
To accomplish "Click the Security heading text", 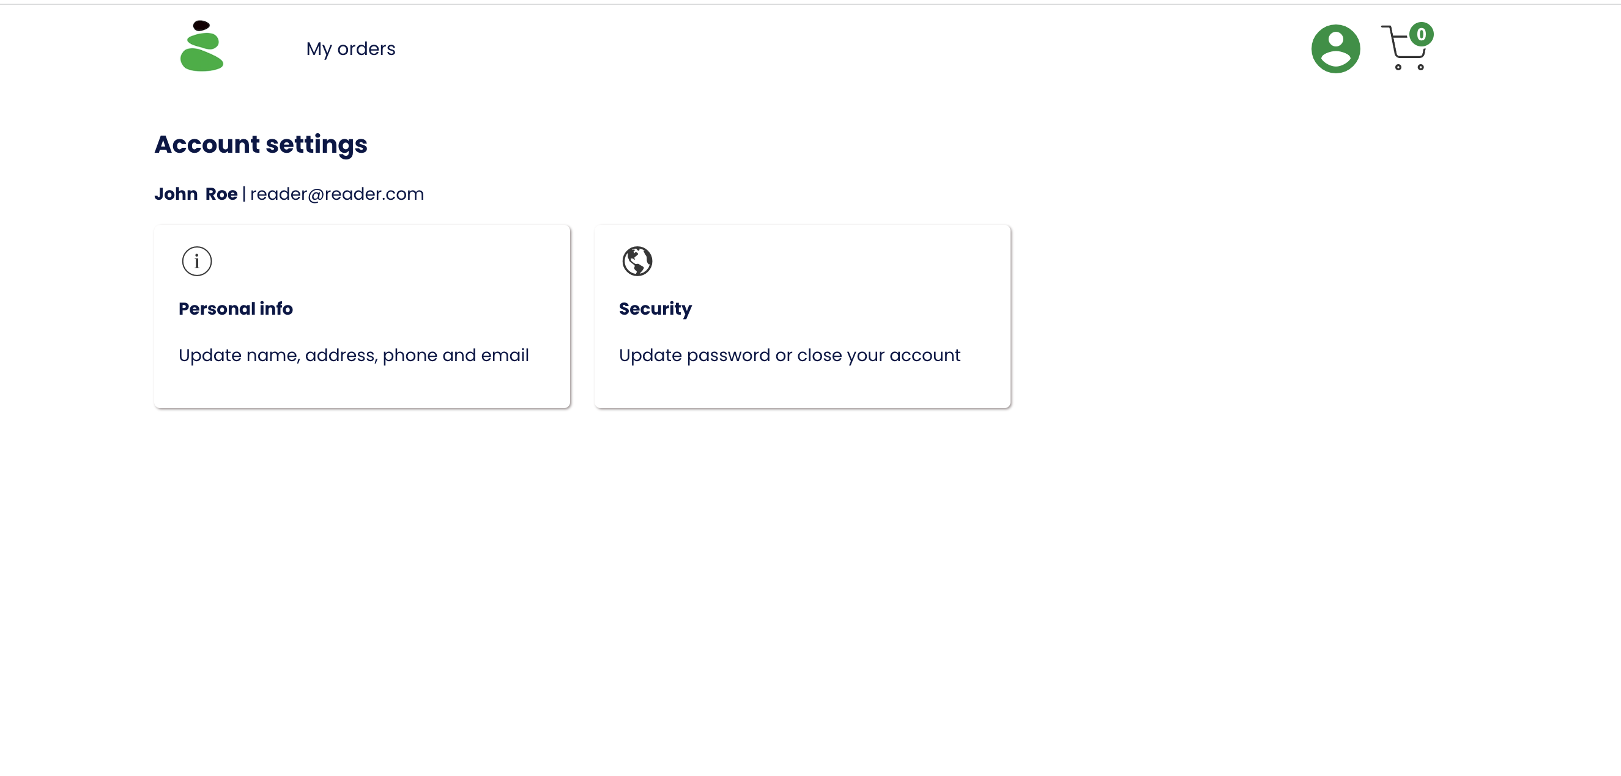I will (655, 309).
